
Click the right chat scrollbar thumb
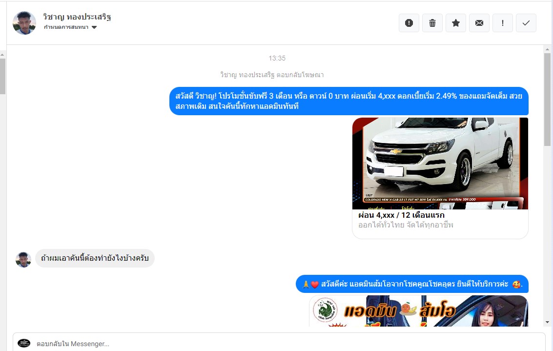(x=547, y=100)
